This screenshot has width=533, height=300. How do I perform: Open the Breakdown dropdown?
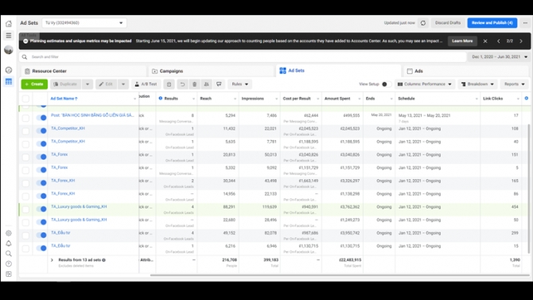click(x=477, y=84)
